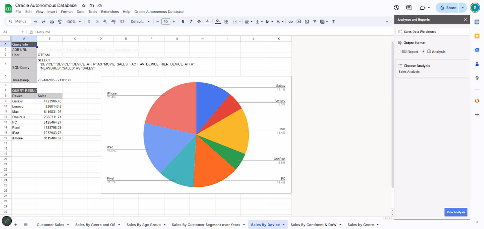
Task: Click the Google Sheets home logo
Action: tap(8, 8)
